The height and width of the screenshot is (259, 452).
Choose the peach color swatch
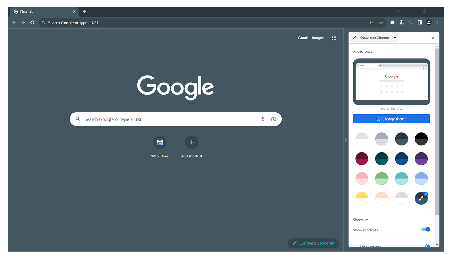[x=382, y=198]
